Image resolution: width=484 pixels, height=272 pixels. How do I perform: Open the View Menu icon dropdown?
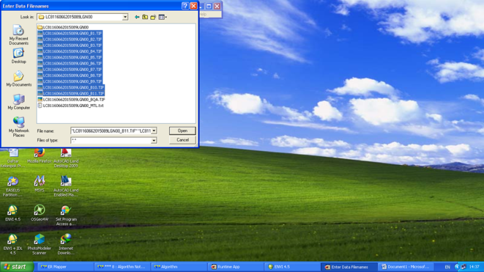(x=162, y=17)
